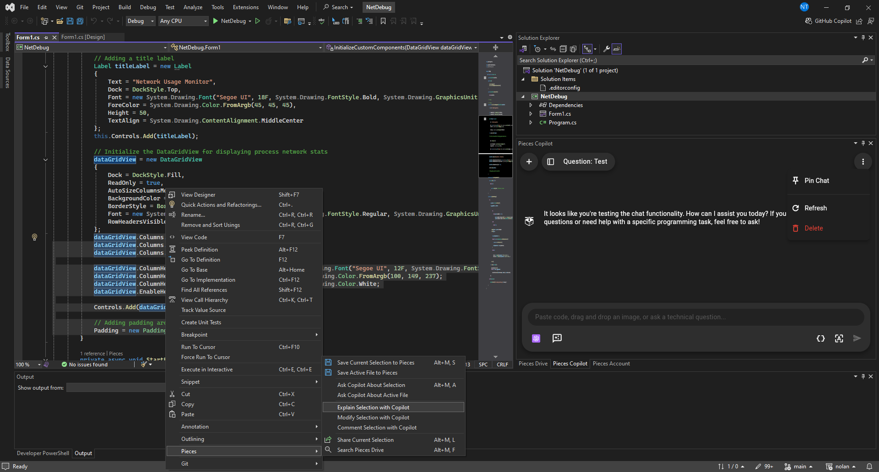Click the Open File folder toolbar icon
879x472 pixels.
(60, 21)
